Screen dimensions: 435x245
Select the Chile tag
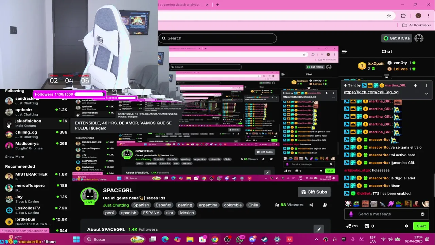(x=253, y=205)
